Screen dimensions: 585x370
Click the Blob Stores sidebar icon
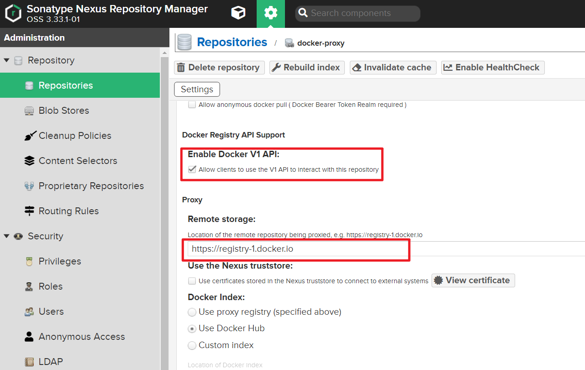point(29,111)
